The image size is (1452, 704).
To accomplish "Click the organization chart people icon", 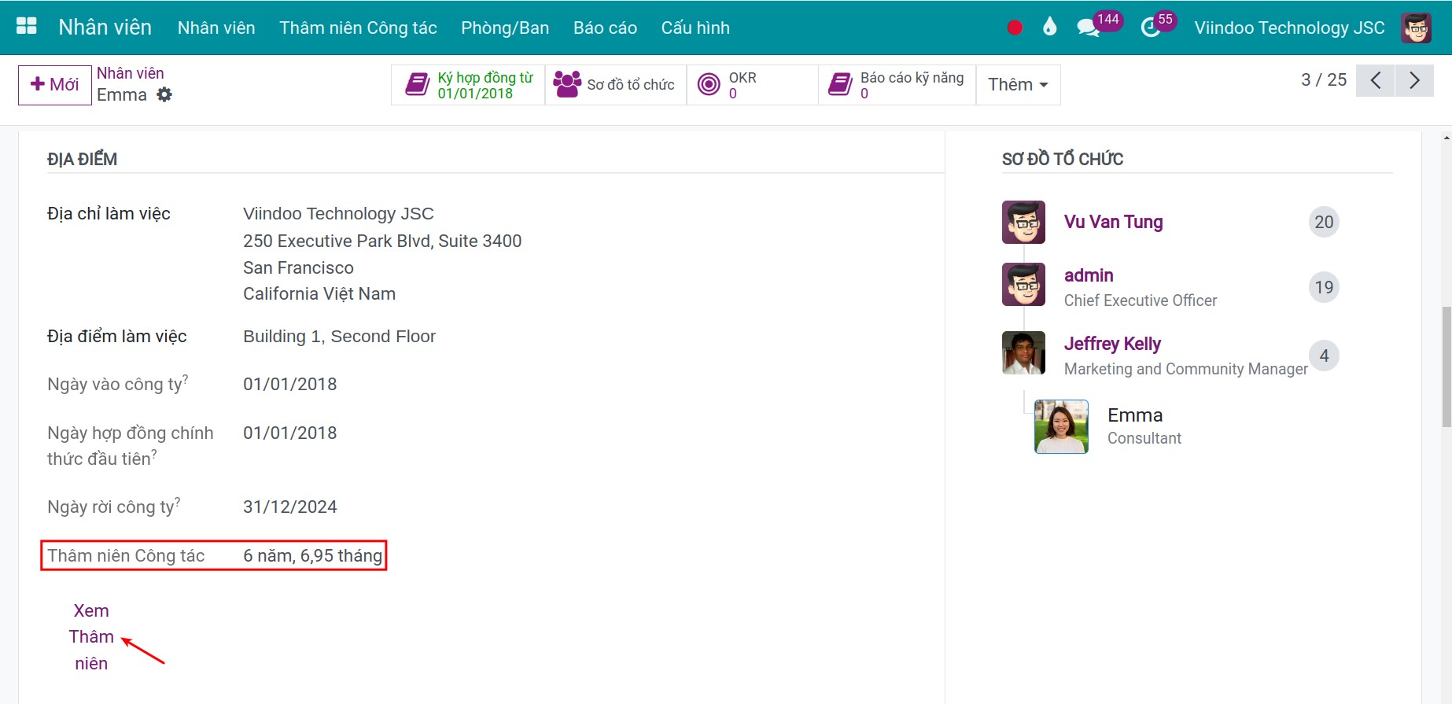I will pos(567,84).
